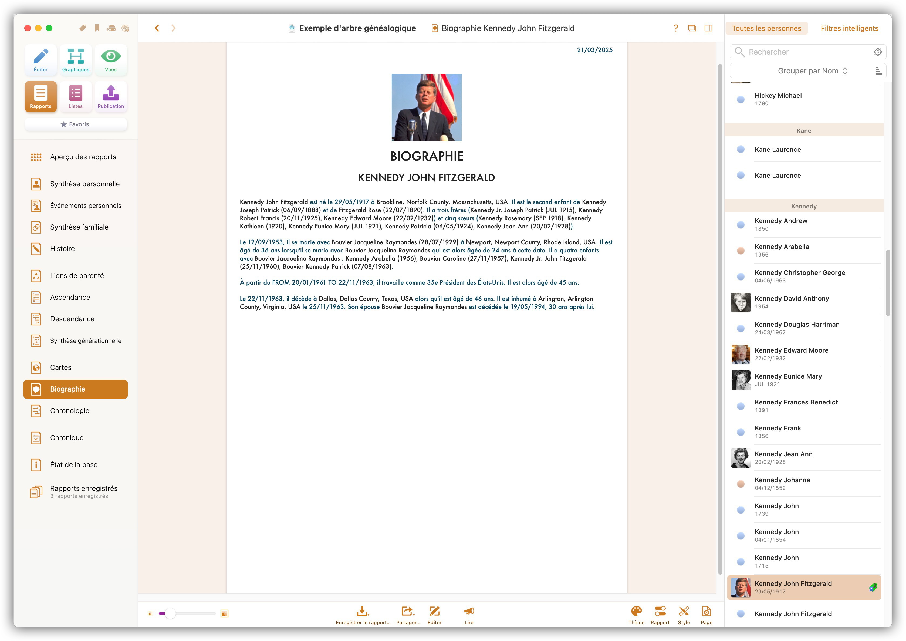Select Kennedy Johanna 04/12/1852
The width and height of the screenshot is (906, 641).
(804, 484)
